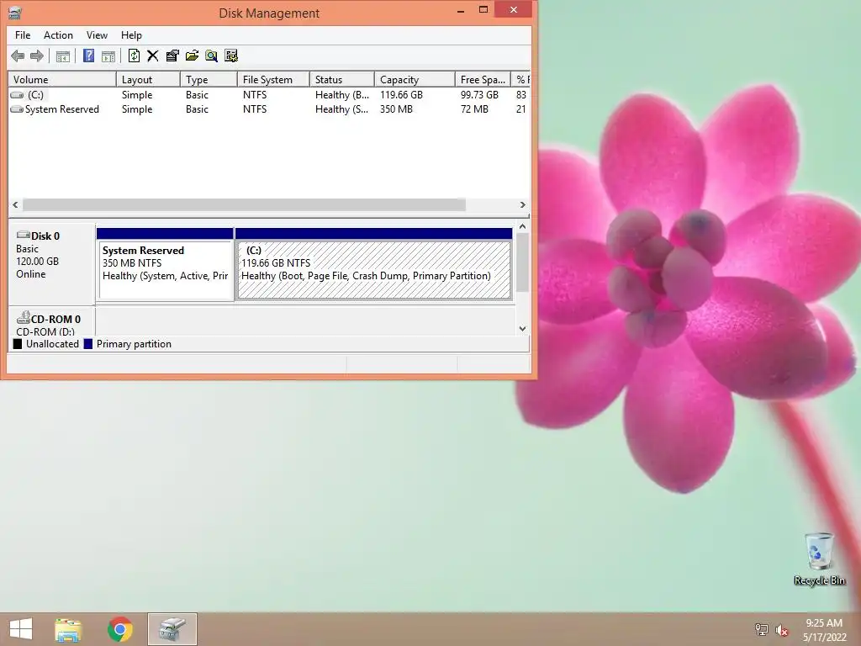
Task: Click the Disk 0 label
Action: coord(45,236)
